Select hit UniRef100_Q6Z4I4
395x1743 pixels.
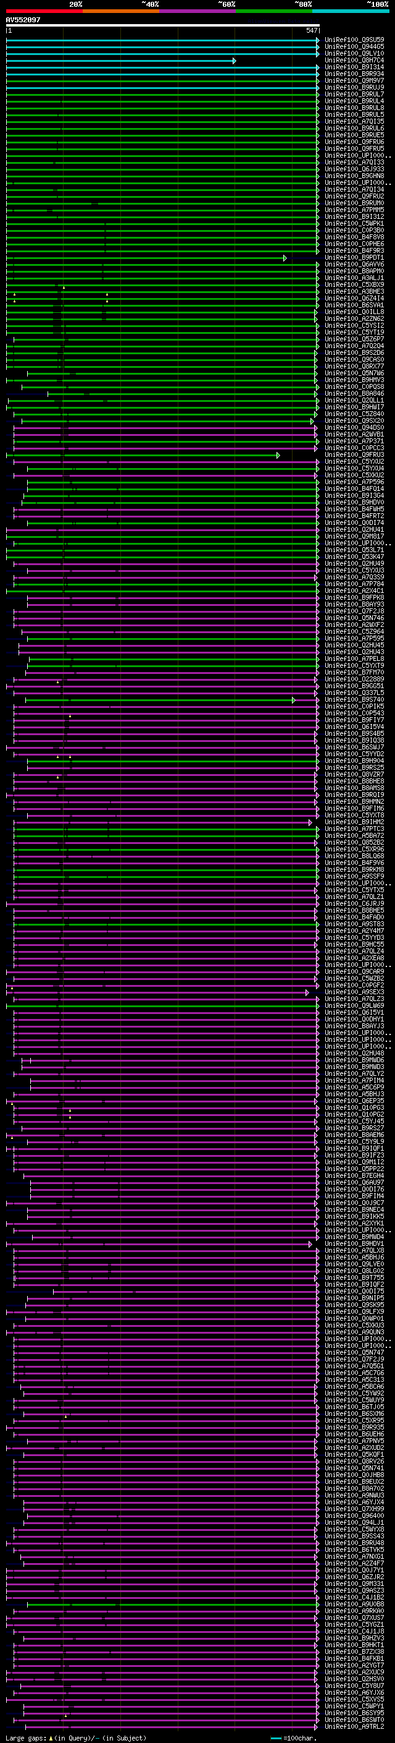coord(354,299)
